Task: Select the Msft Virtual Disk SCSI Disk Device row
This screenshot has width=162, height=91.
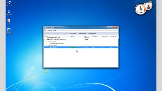Action: point(81,40)
